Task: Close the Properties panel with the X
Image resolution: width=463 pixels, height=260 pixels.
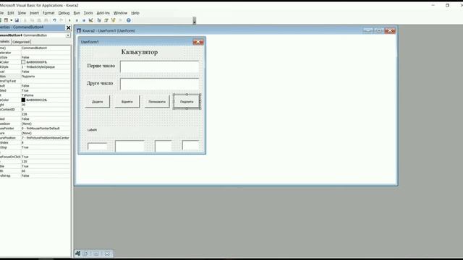Action: (x=68, y=27)
